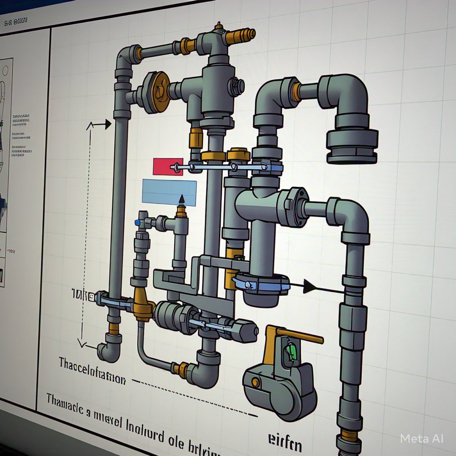Click the small red label in the left panel

[x=11, y=251]
